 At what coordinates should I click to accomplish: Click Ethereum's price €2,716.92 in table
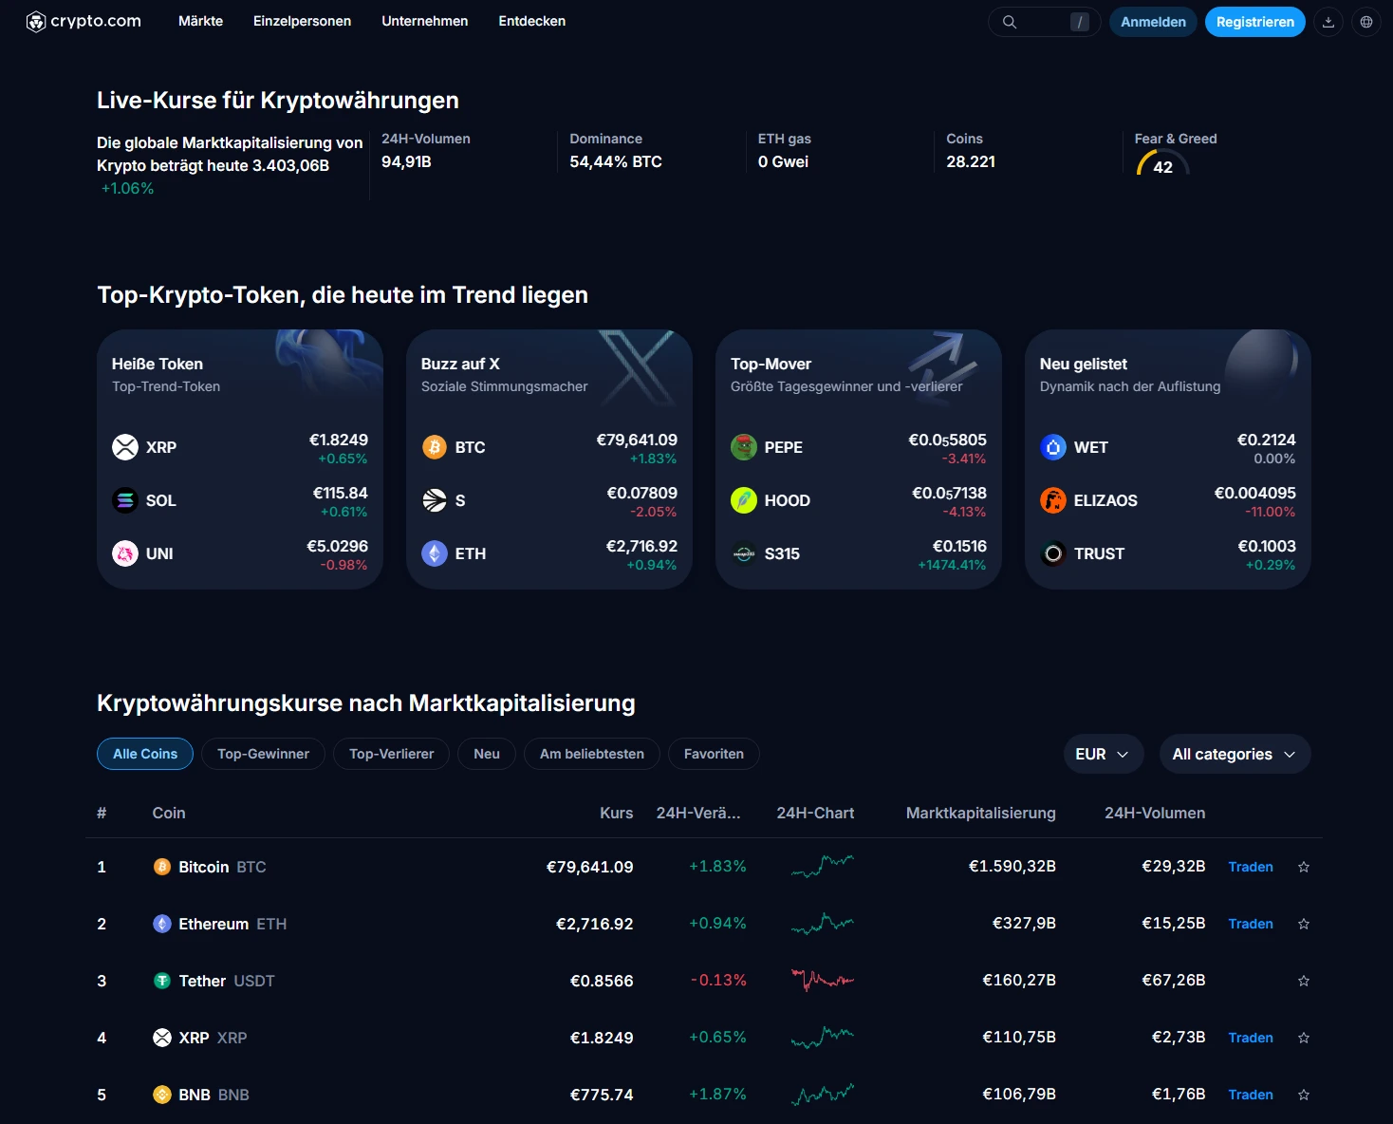click(x=595, y=924)
